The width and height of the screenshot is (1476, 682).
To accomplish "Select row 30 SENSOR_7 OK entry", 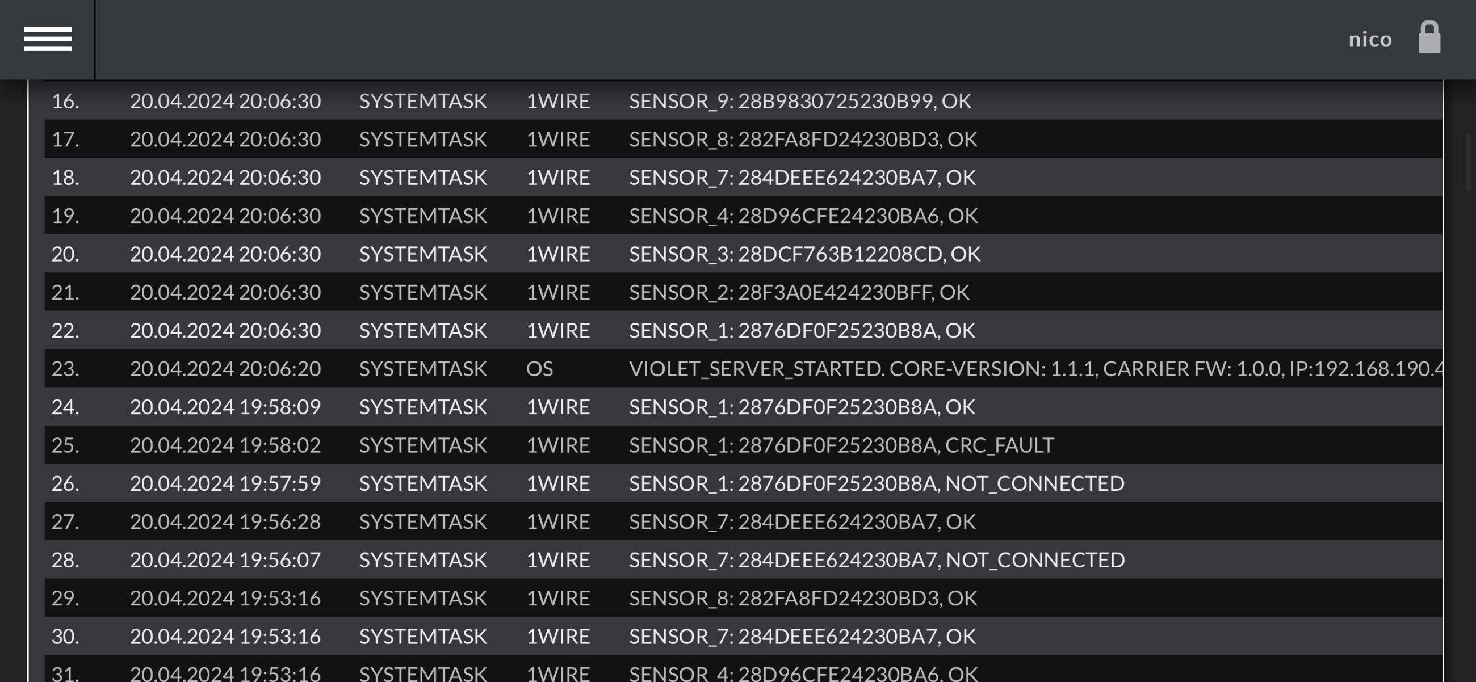I will point(743,636).
